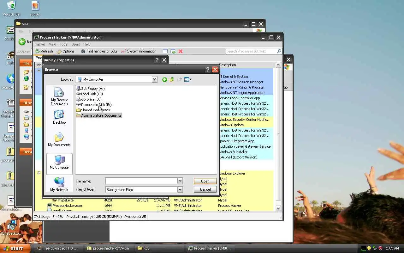
Task: Click the Start button
Action: [x=15, y=248]
